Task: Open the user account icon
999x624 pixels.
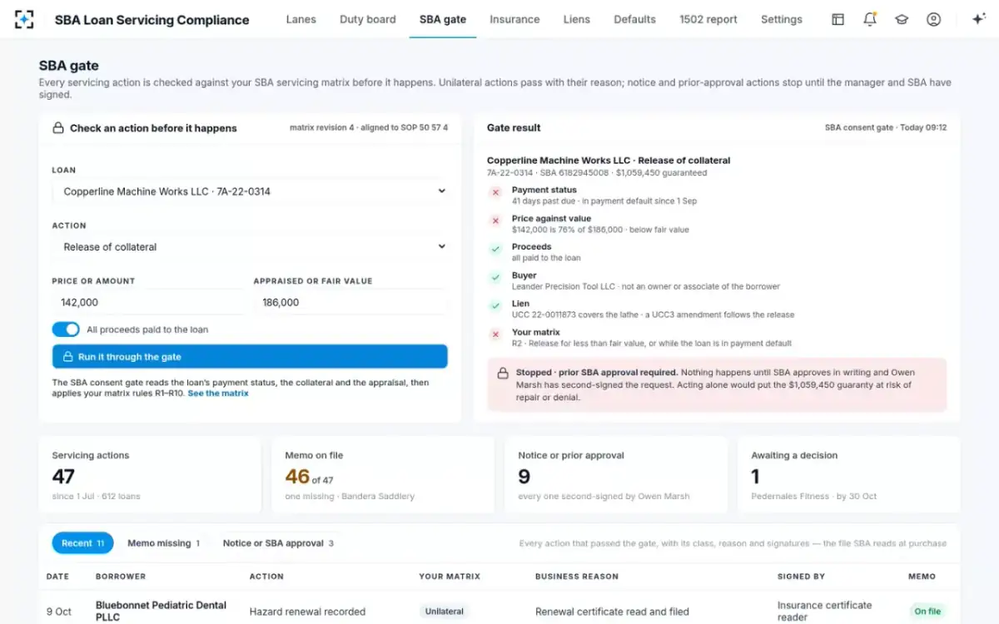Action: coord(933,19)
